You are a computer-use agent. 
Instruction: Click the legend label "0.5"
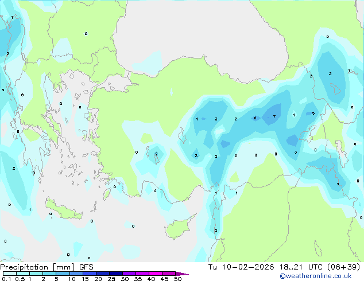[20, 279]
